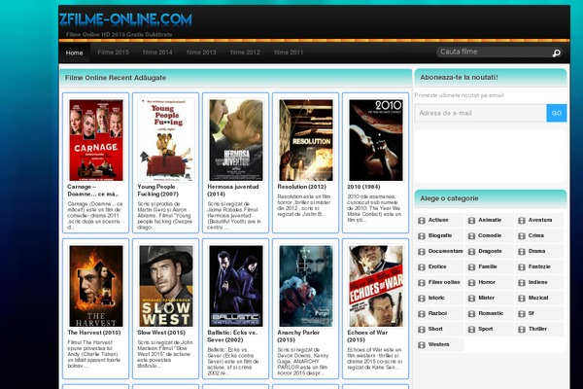Viewport: 583px width, 389px height.
Task: Open the Ballistic: Ecks vs. Sever poster
Action: coord(236,286)
